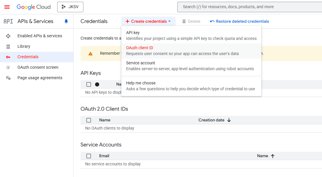
Task: Check the OAuth 2.0 Client IDs checkbox
Action: tap(89, 120)
